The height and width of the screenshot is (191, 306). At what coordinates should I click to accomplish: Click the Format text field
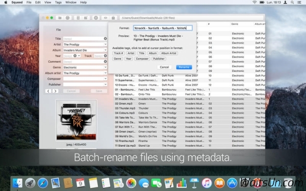(163, 28)
